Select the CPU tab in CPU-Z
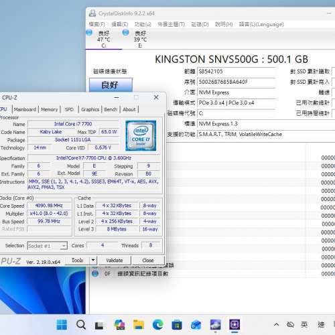Viewport: 335px width, 335px height. coord(4,109)
